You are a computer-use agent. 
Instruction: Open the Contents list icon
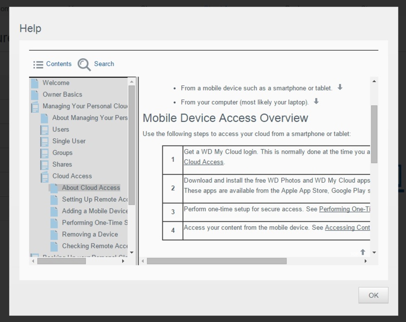[x=38, y=65]
